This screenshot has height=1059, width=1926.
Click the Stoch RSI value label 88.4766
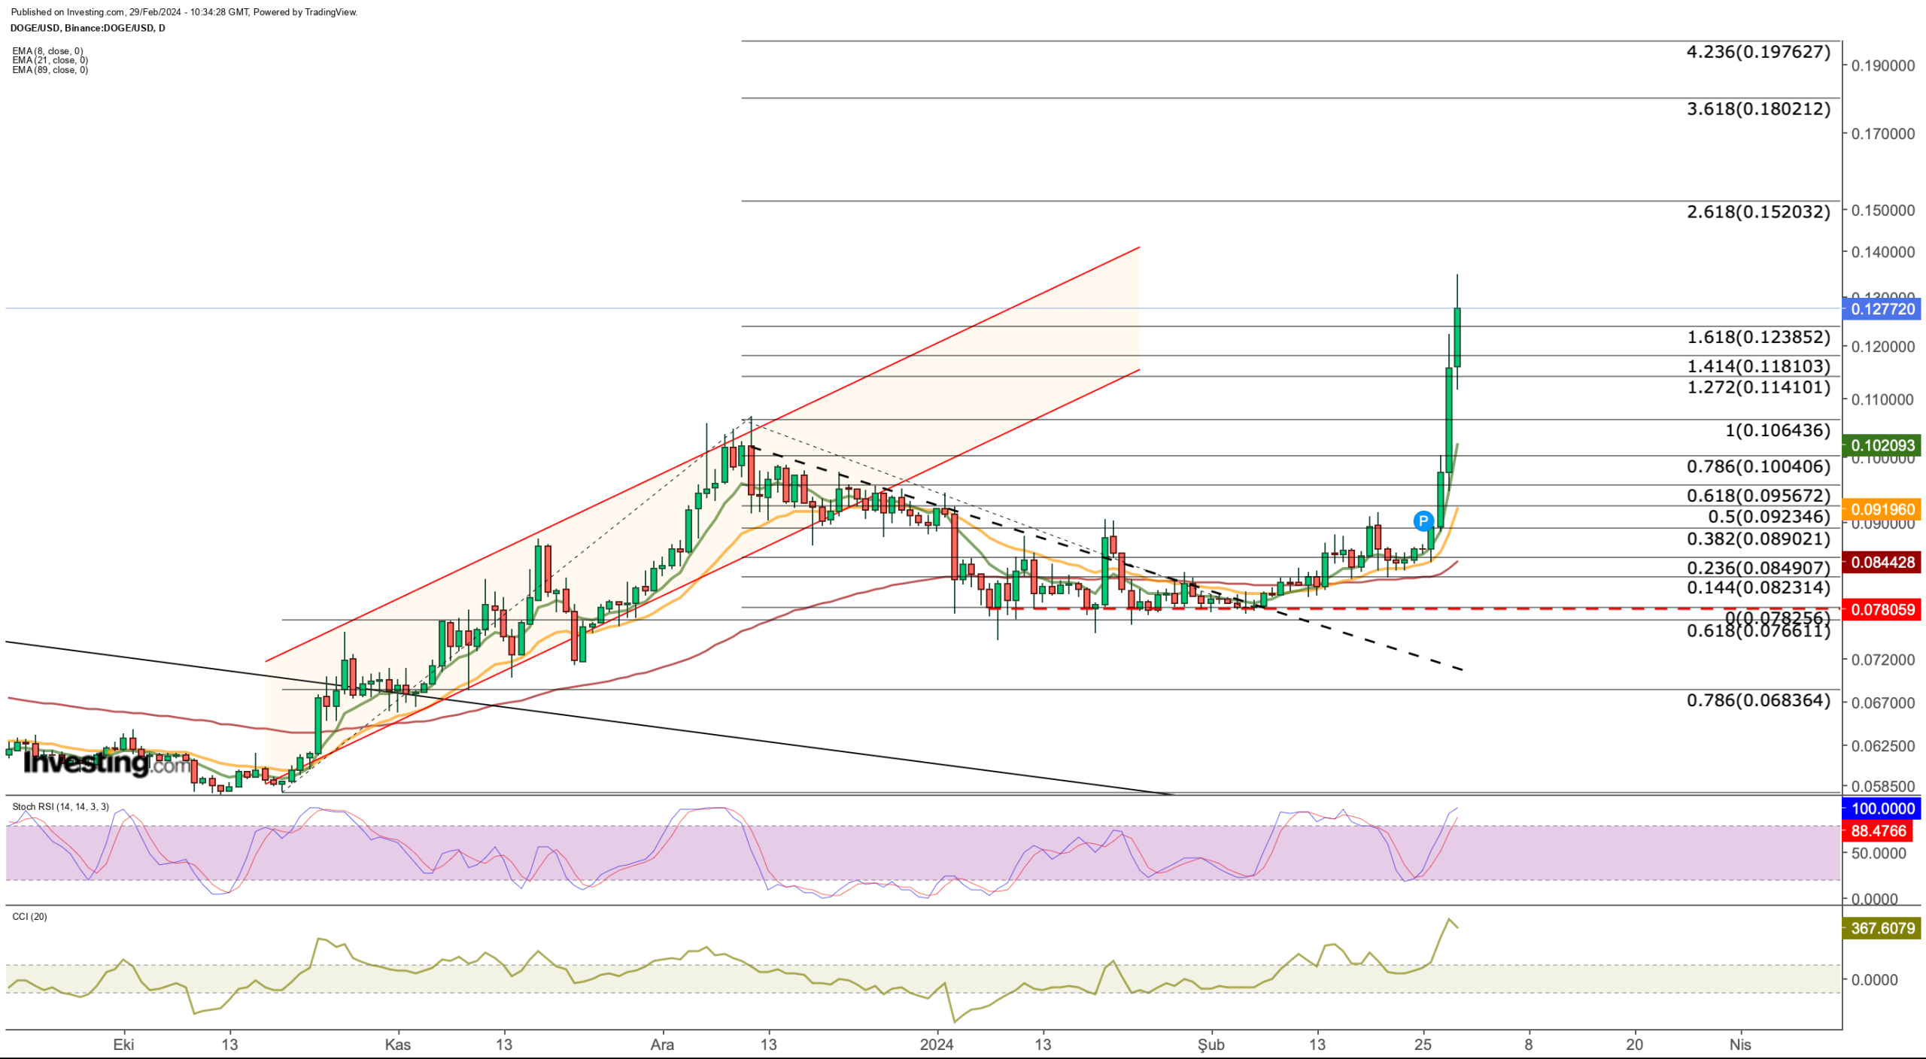(1878, 831)
